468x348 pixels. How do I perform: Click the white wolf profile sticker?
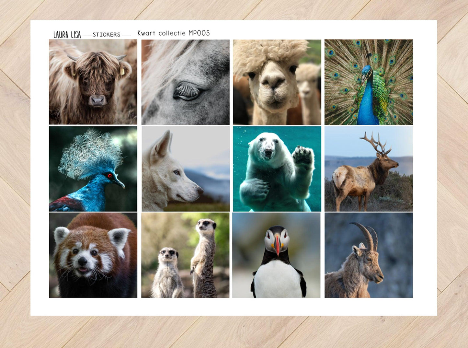185,169
